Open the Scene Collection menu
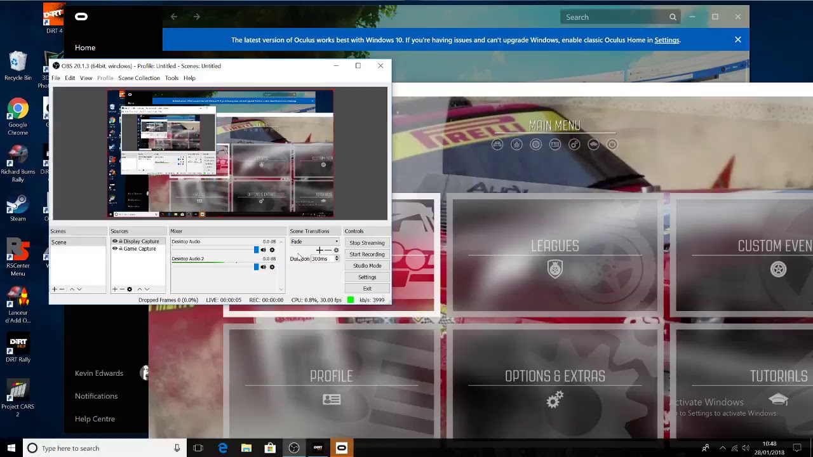This screenshot has width=813, height=457. click(x=139, y=78)
